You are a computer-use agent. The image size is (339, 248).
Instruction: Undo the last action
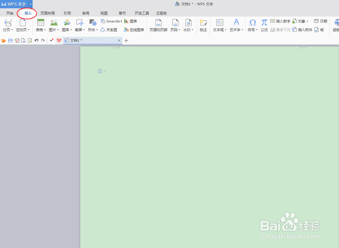(36, 41)
